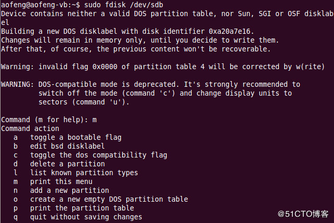Image resolution: width=334 pixels, height=223 pixels.
Task: Click the 'print this menu' line
Action: coord(61,181)
